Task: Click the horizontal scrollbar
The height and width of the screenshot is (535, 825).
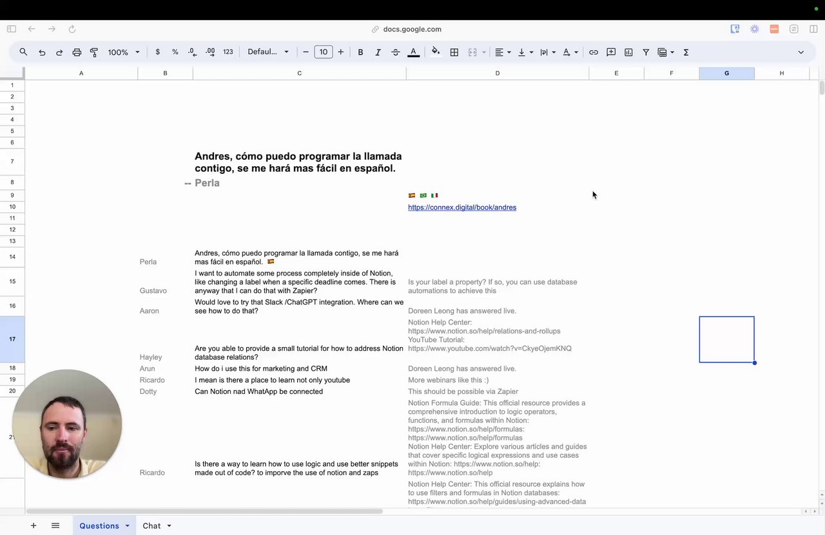Action: (x=204, y=511)
